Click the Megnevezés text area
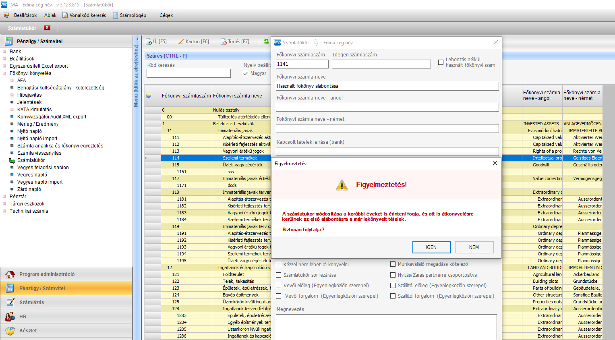 click(386, 327)
